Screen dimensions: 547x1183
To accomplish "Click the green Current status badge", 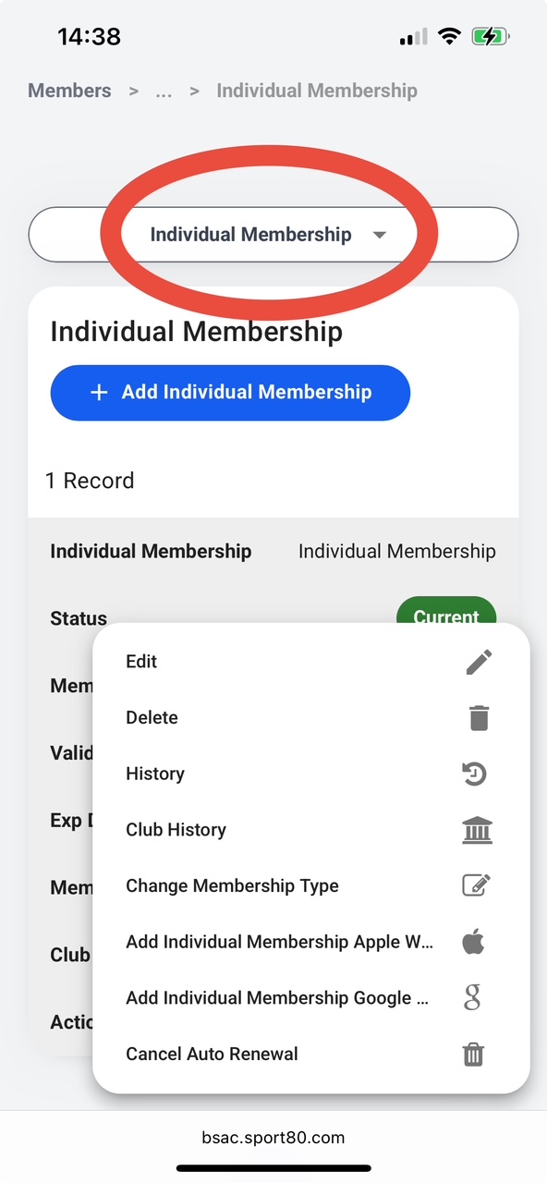I will click(446, 616).
